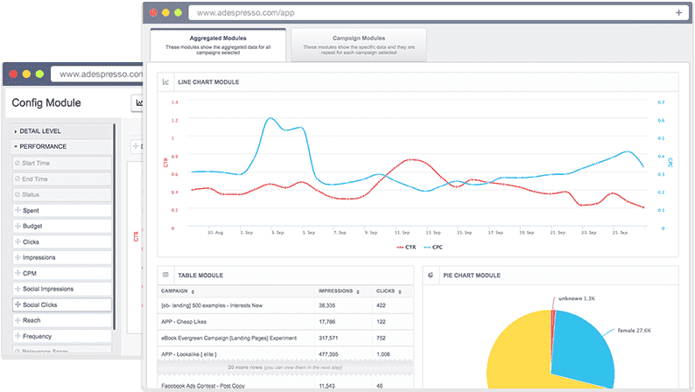The image size is (695, 392).
Task: Sort the table by Clicks column
Action: pyautogui.click(x=387, y=291)
